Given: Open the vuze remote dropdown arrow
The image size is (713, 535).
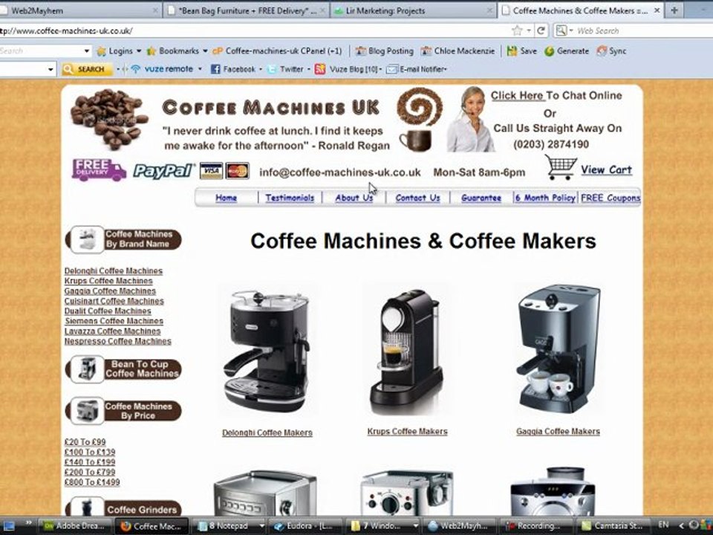Looking at the screenshot, I should click(200, 69).
